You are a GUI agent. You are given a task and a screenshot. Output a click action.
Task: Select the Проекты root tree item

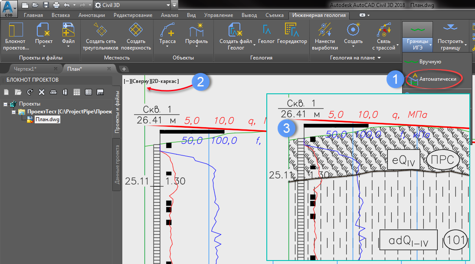29,104
